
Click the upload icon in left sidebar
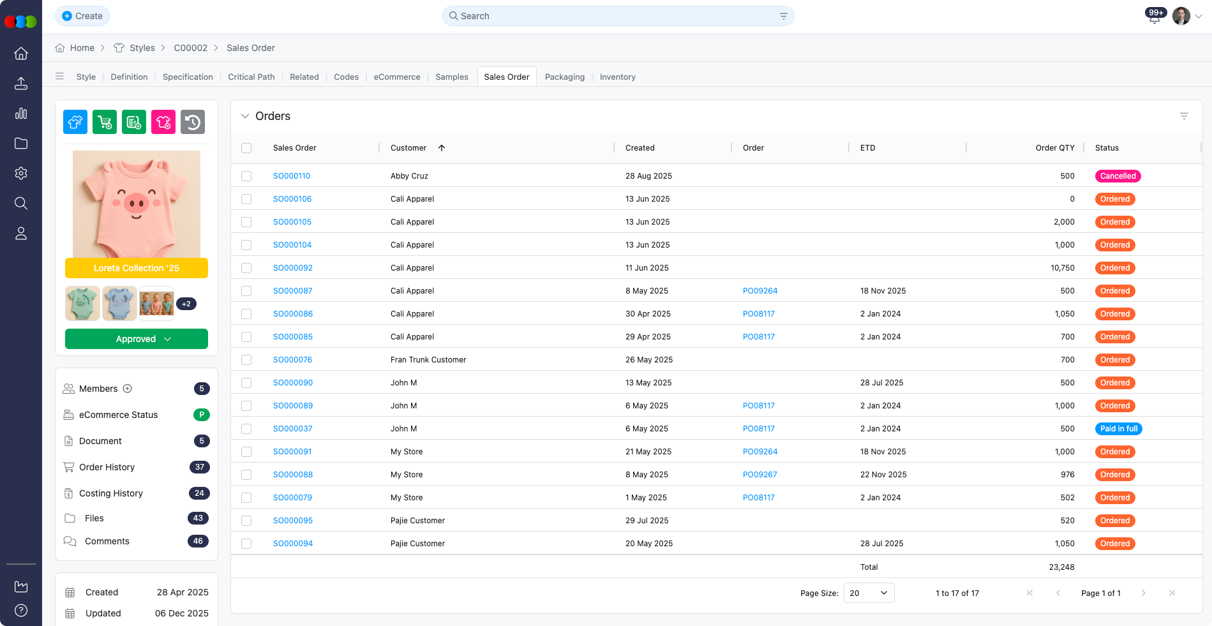pyautogui.click(x=21, y=84)
